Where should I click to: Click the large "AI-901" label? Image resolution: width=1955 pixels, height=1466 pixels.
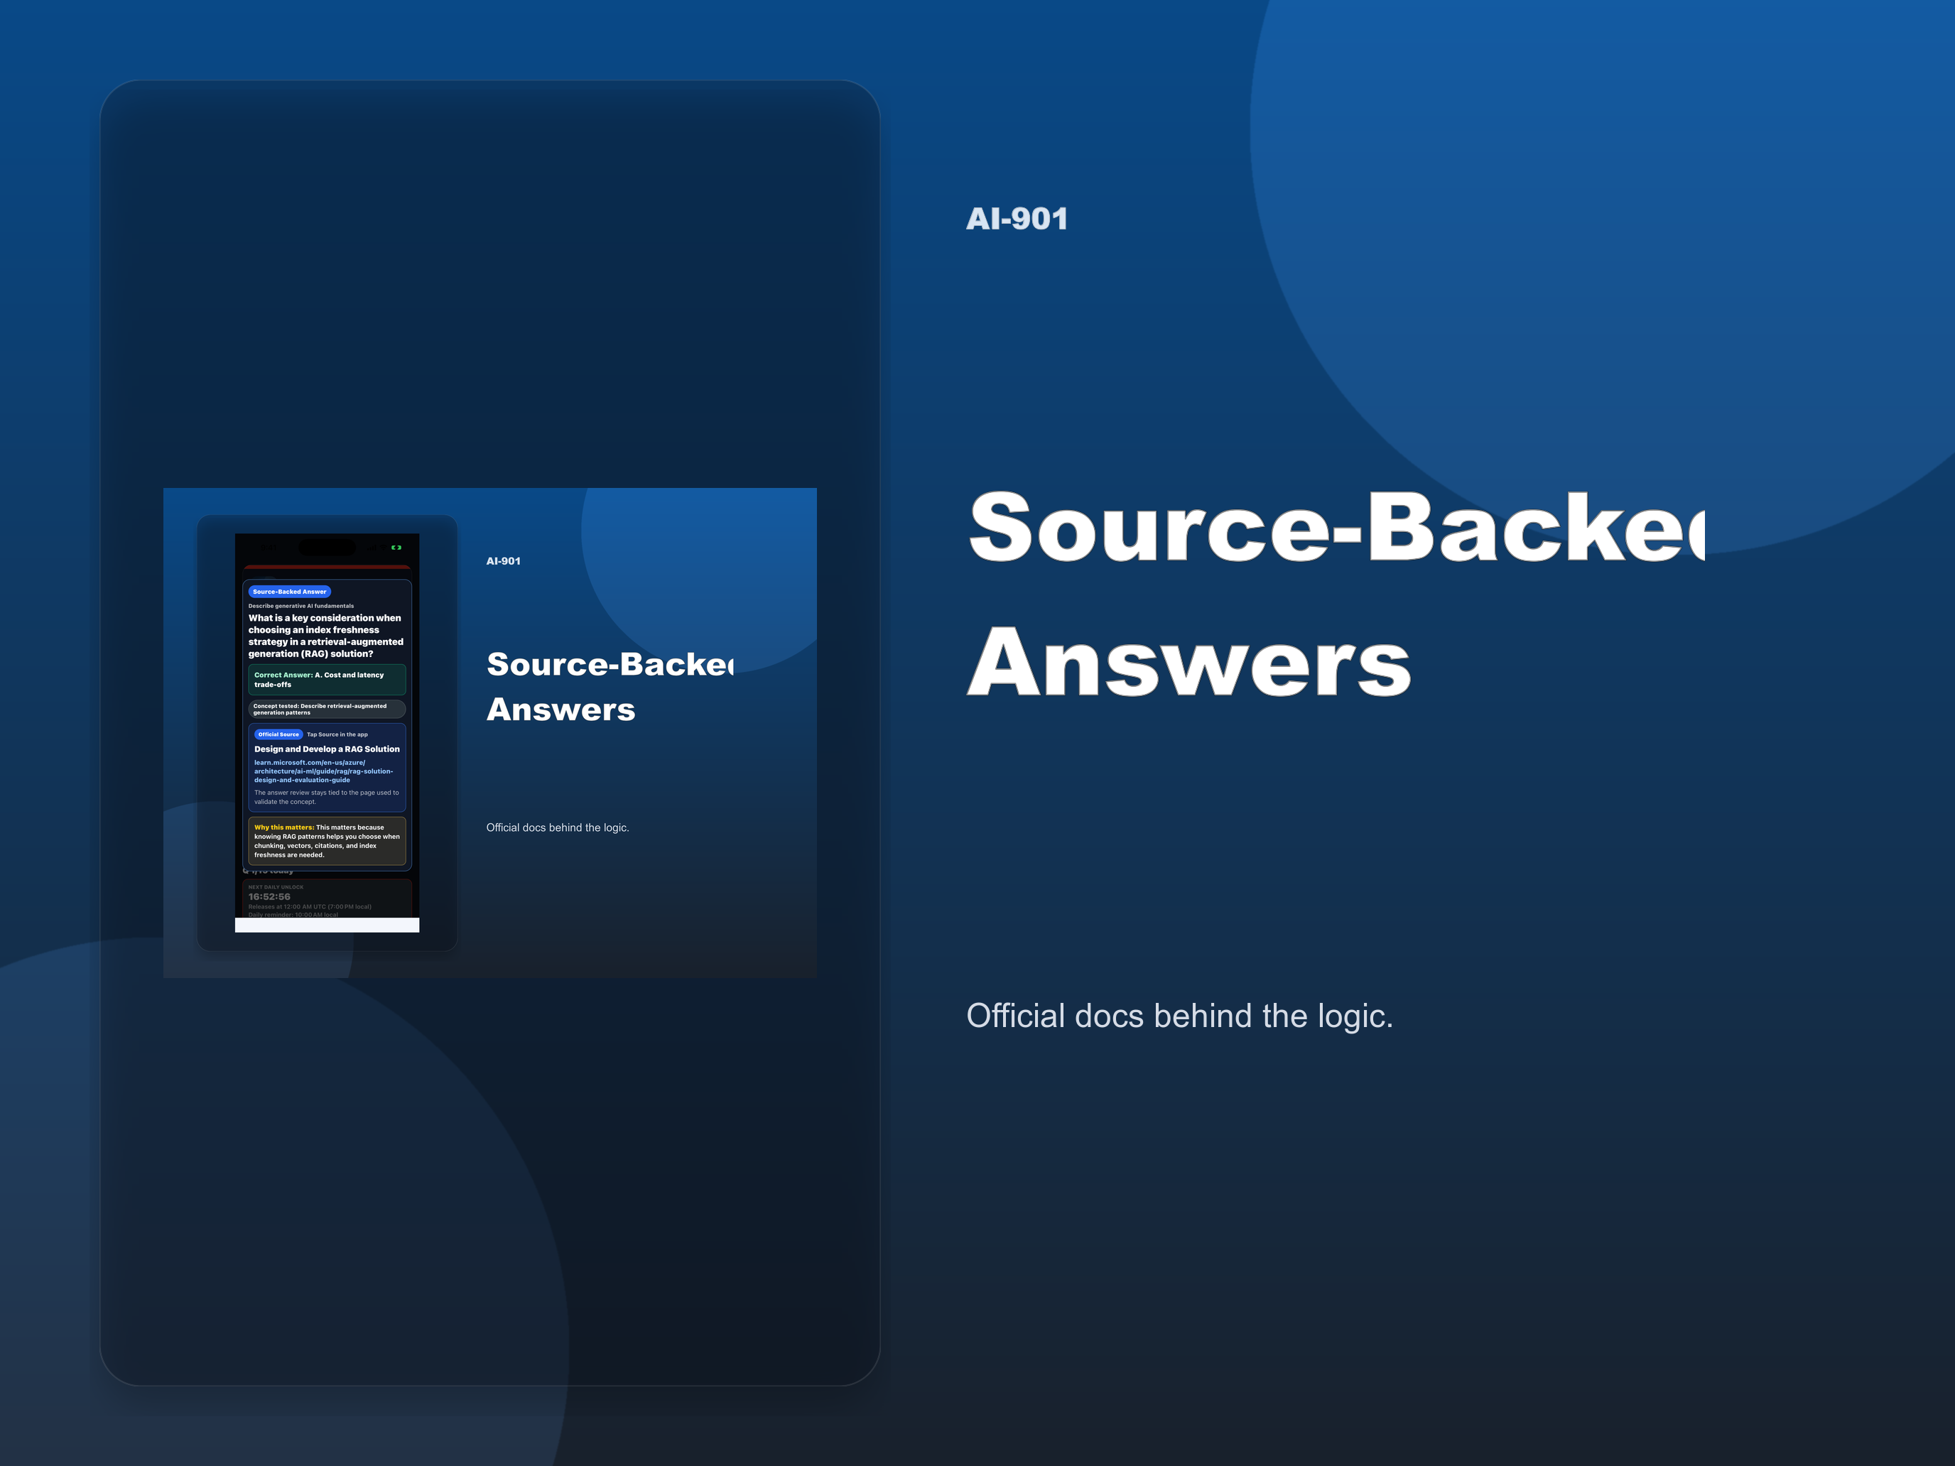tap(1017, 218)
